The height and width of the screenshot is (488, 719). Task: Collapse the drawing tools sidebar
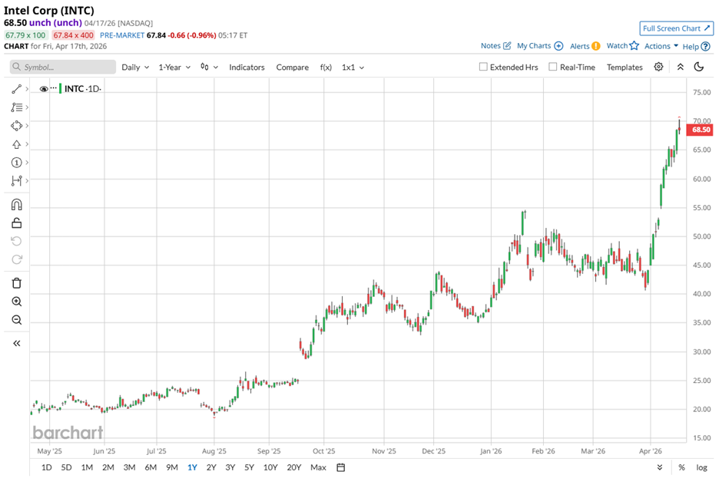tap(17, 343)
